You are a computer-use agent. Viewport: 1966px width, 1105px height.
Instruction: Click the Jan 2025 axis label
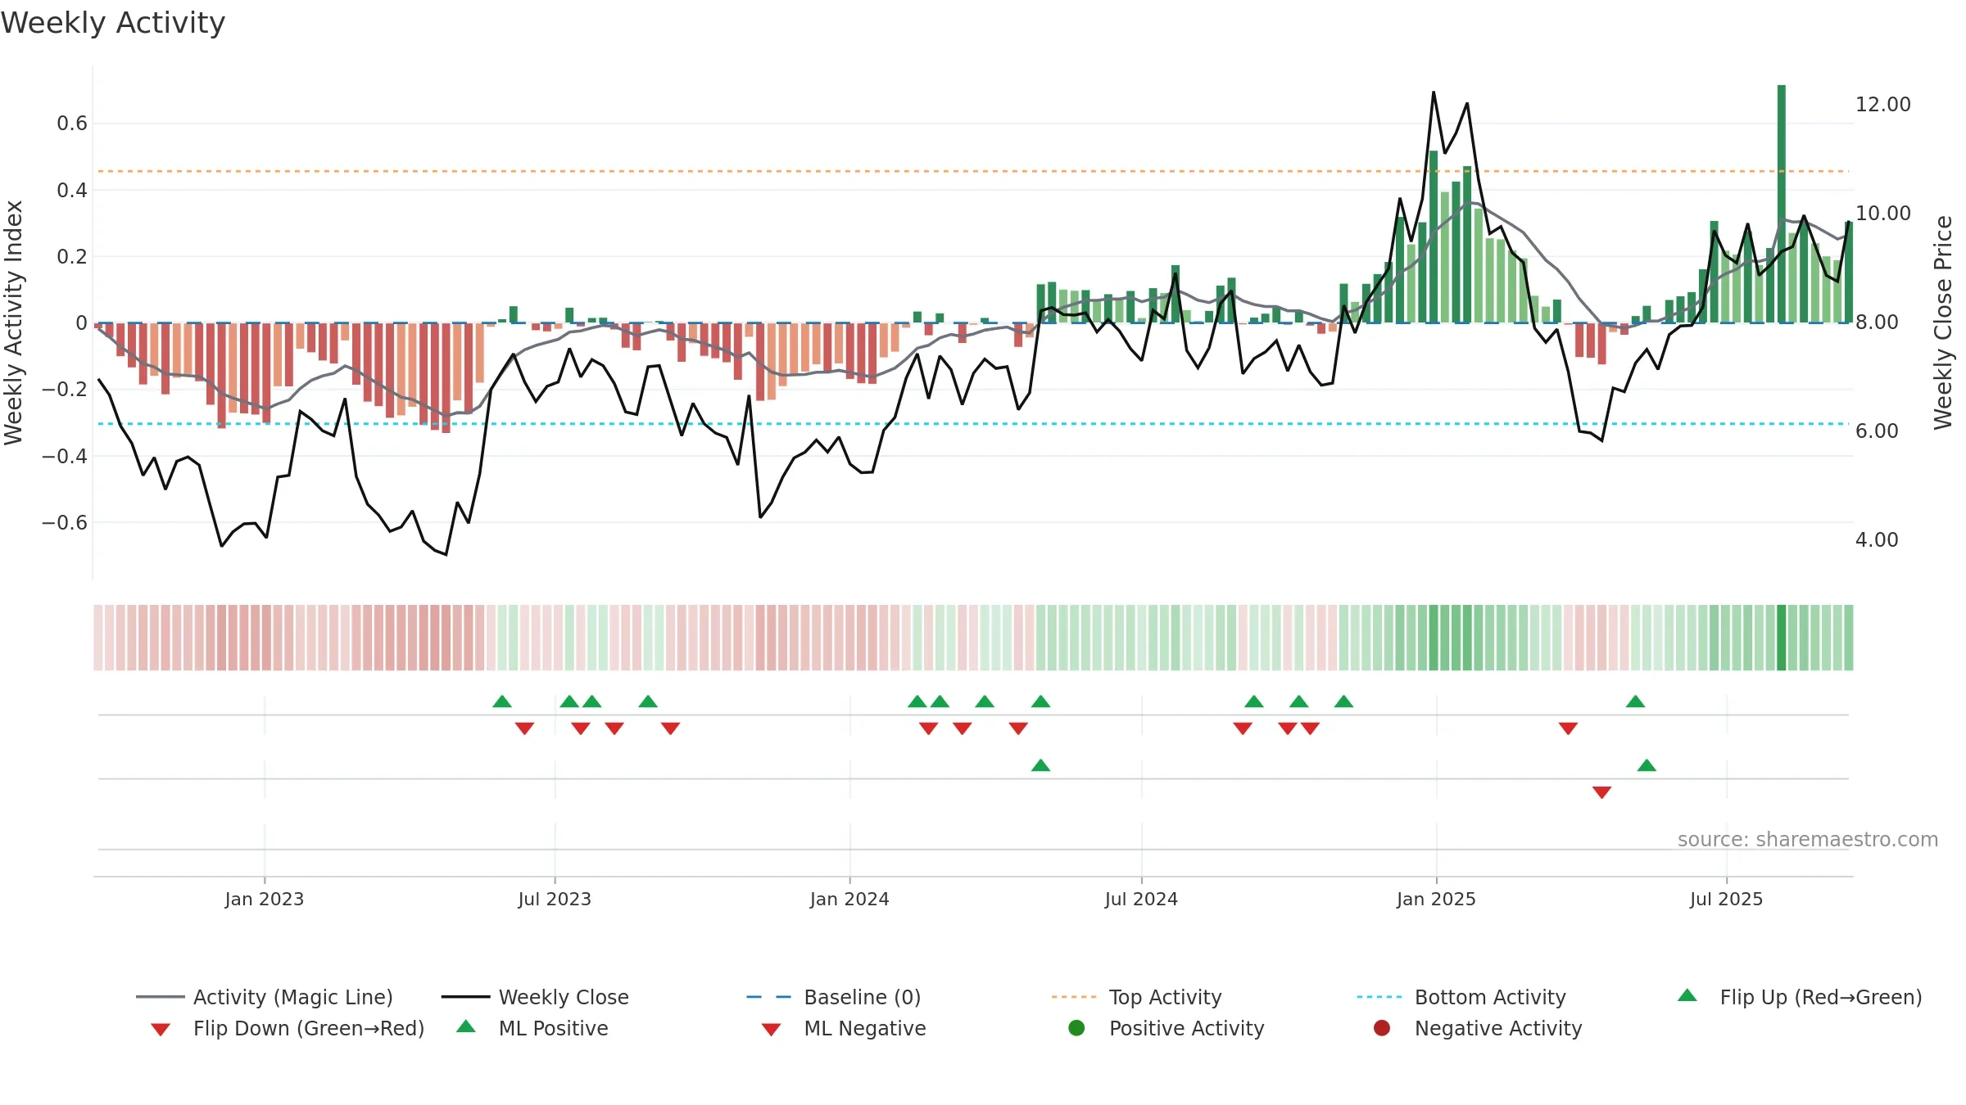click(1436, 900)
